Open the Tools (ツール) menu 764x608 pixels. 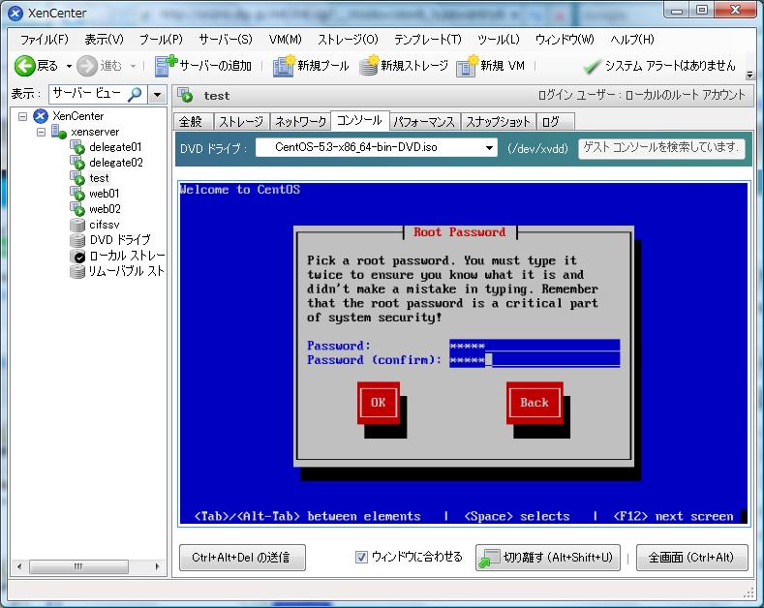tap(498, 40)
